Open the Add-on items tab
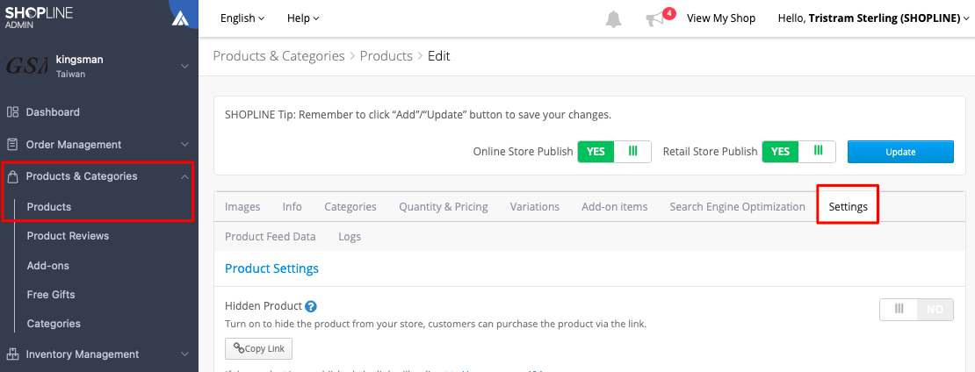 click(x=614, y=207)
